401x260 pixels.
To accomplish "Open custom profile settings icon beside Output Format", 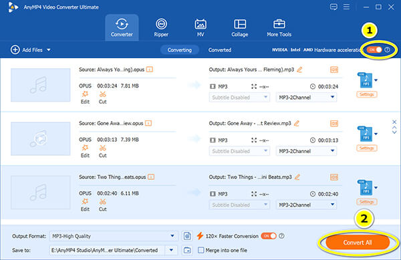I will [x=187, y=236].
